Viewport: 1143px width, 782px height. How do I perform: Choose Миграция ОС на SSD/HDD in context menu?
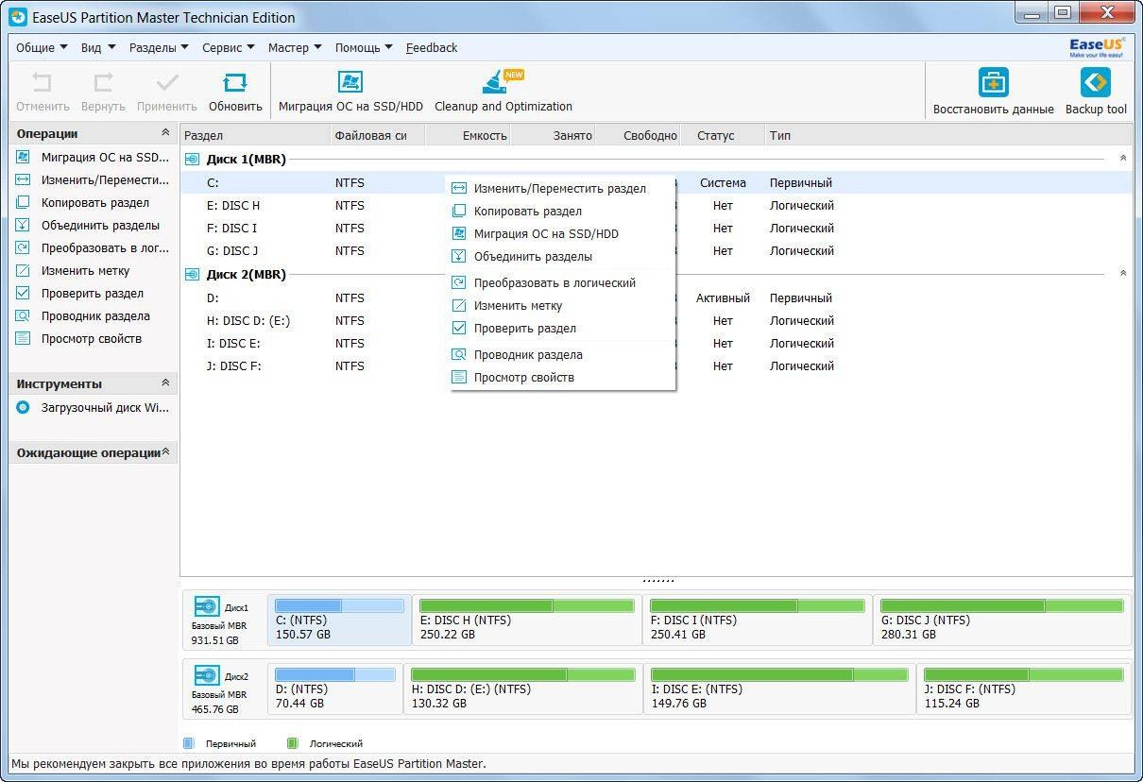point(561,233)
